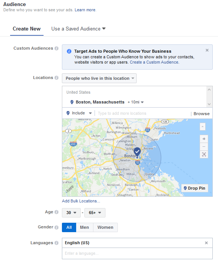Click scroll down arrow in locations list
Screen dimensions: 218x263
[x=209, y=104]
